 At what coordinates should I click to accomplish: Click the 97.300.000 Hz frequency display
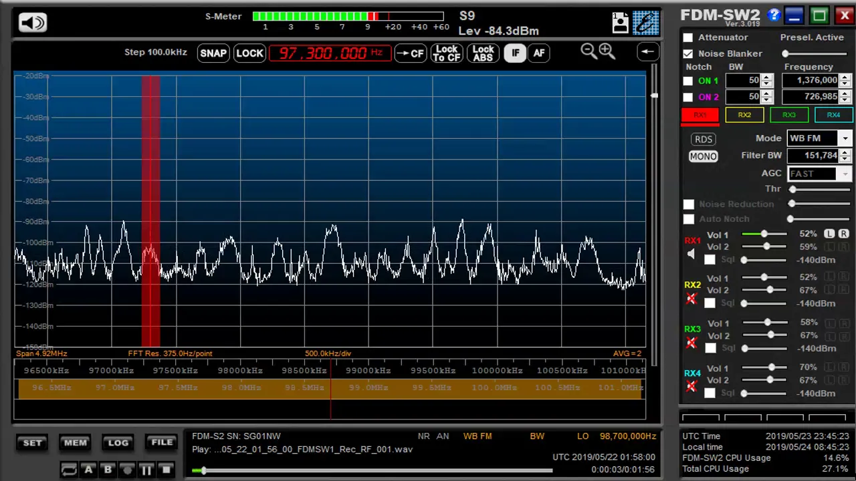tap(330, 53)
